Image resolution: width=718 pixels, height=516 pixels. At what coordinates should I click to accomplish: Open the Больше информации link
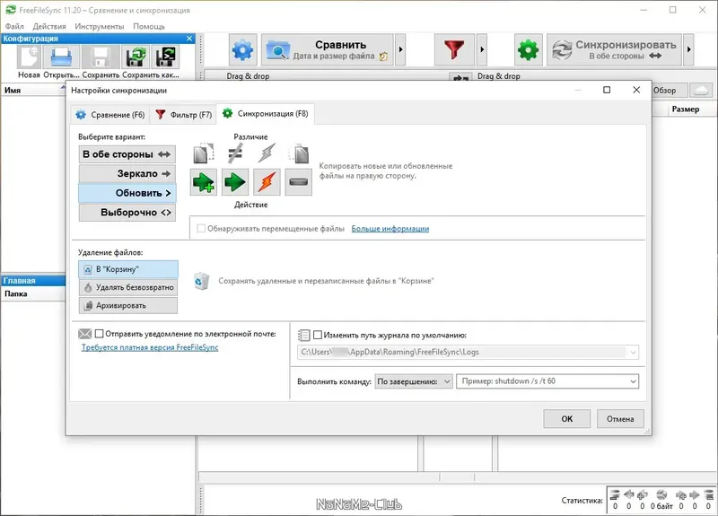[x=390, y=229]
